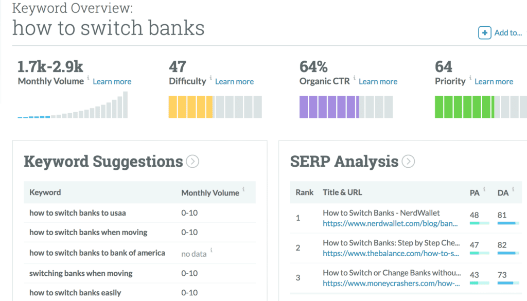Click info icon beside Difficulty label
The width and height of the screenshot is (527, 301).
click(x=210, y=78)
